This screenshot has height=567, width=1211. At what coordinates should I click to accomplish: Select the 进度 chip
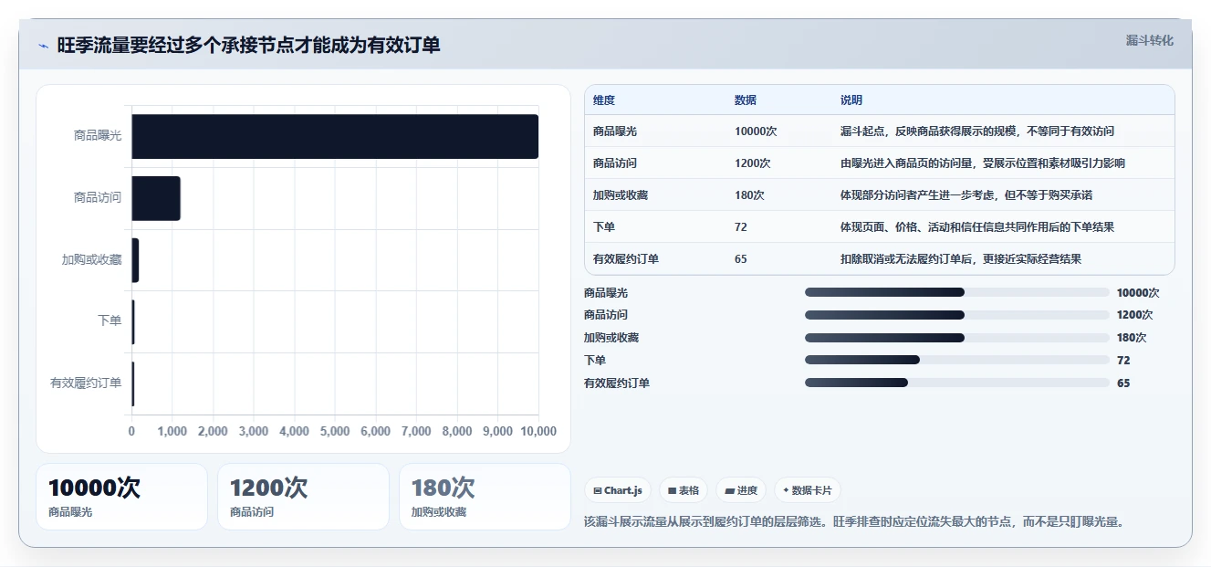pos(741,490)
